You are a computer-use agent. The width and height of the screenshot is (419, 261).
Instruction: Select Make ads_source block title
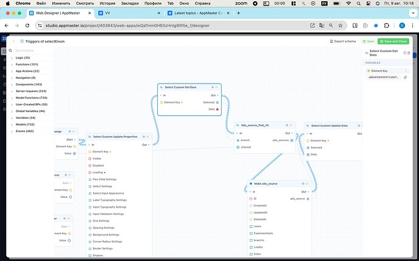(265, 183)
